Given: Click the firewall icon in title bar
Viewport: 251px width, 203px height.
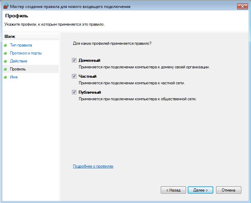Looking at the screenshot, I should point(6,7).
